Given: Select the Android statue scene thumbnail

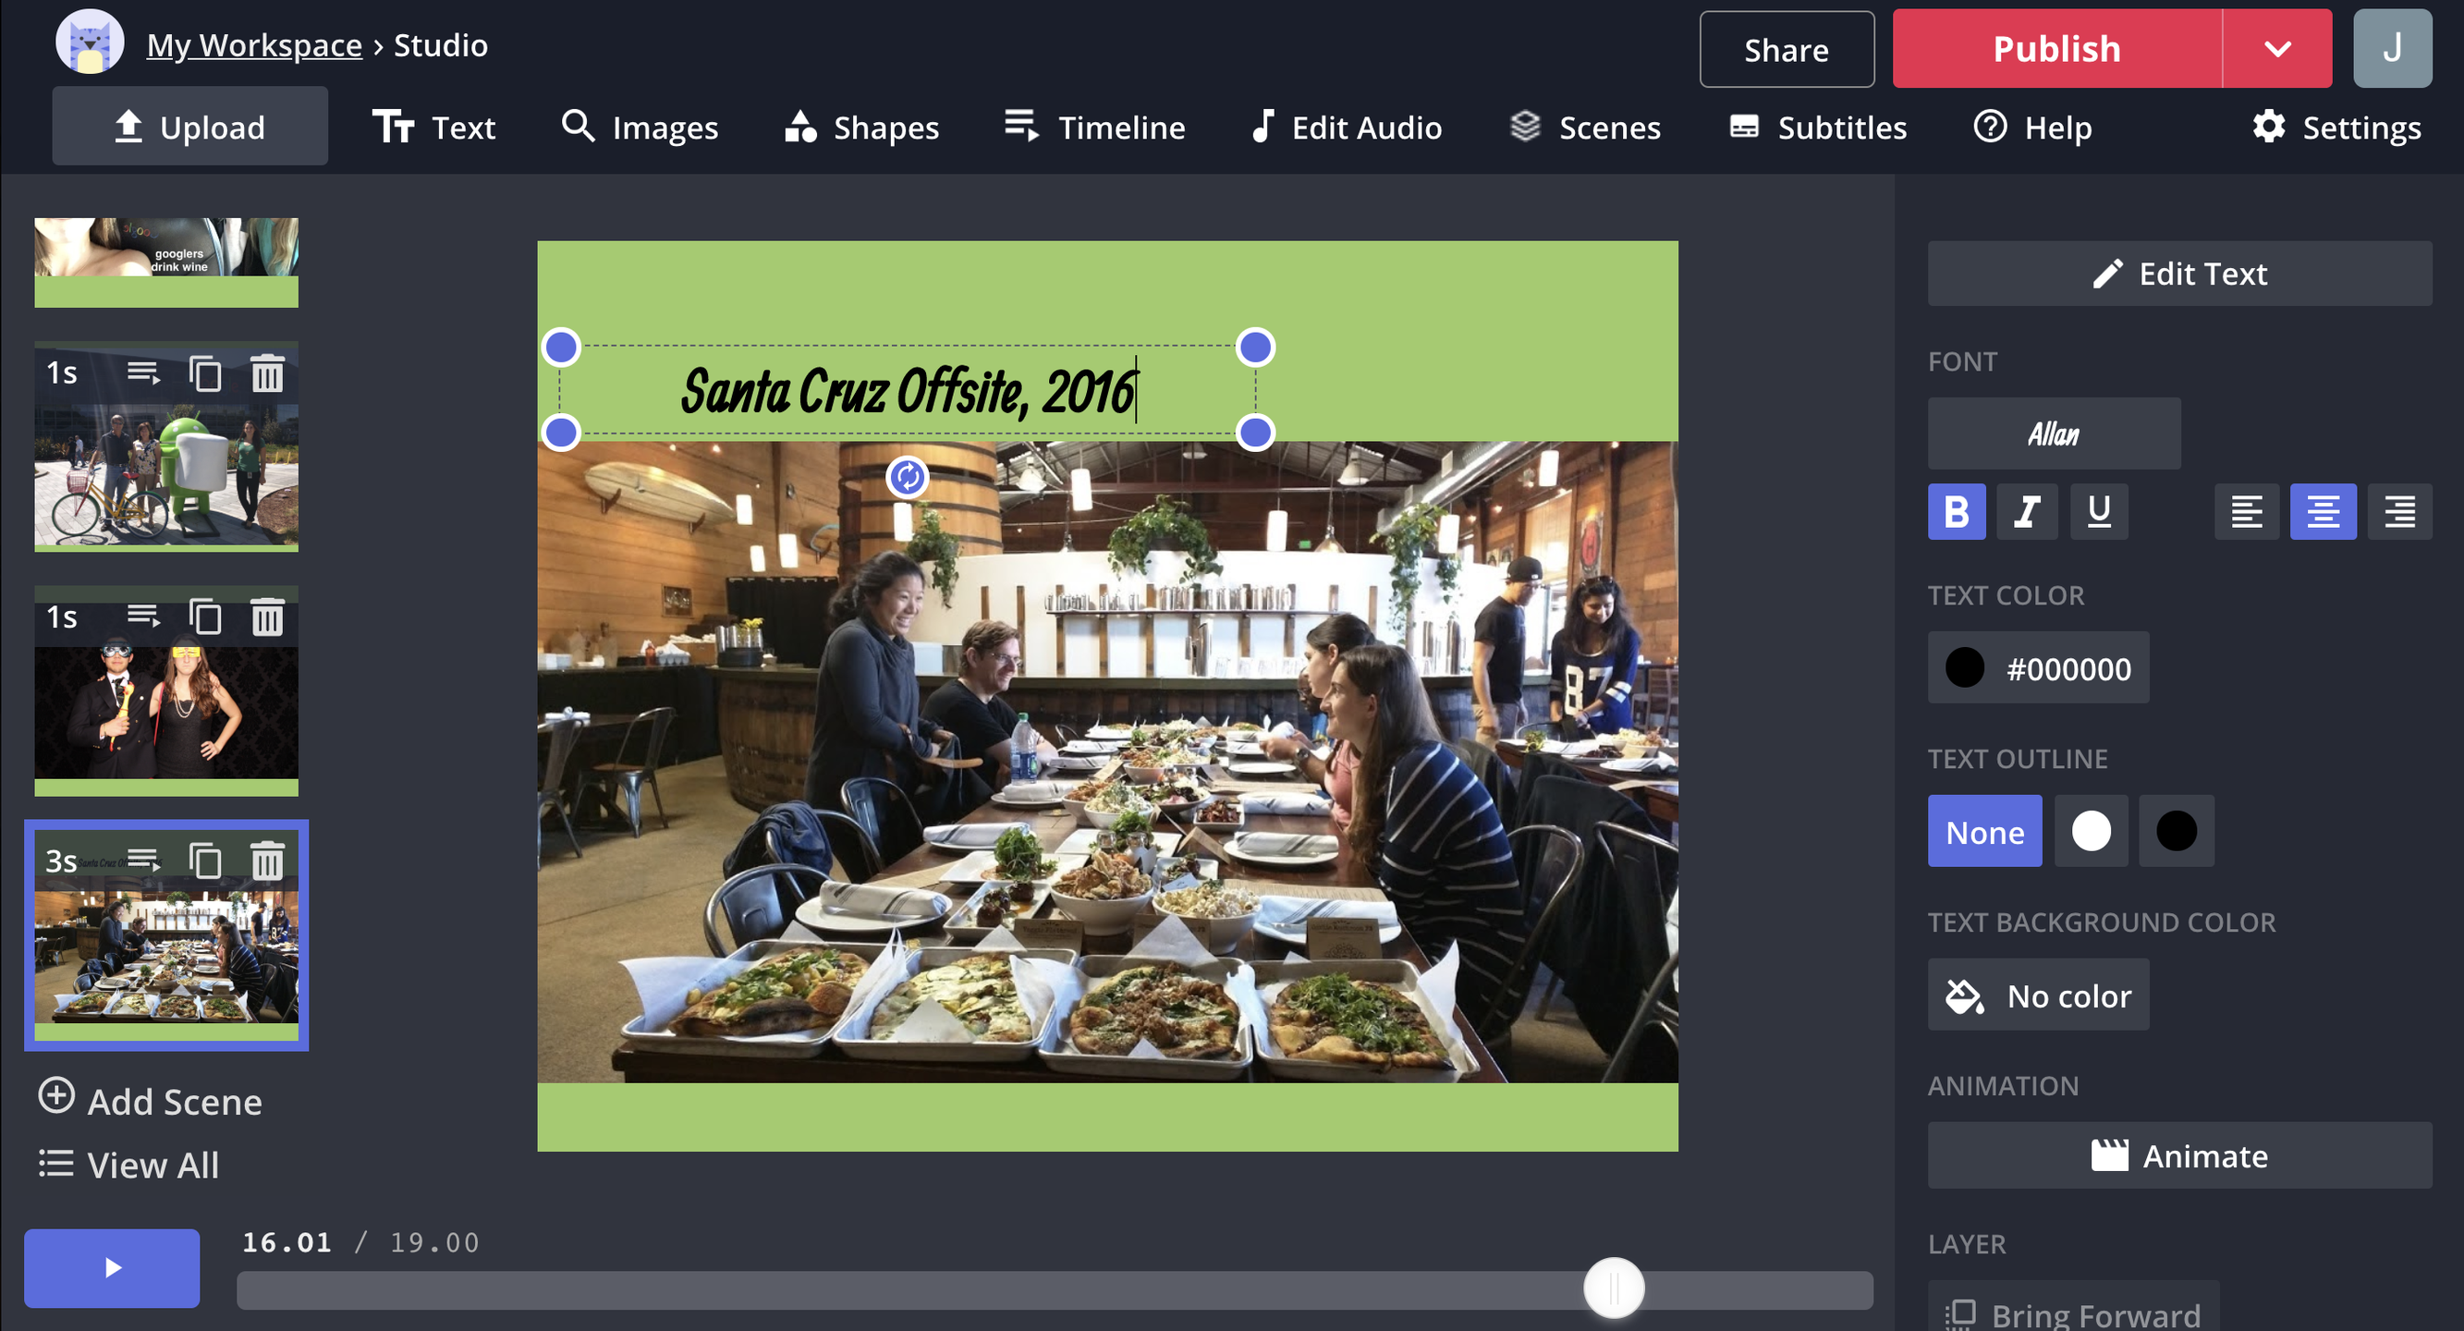Looking at the screenshot, I should point(166,469).
